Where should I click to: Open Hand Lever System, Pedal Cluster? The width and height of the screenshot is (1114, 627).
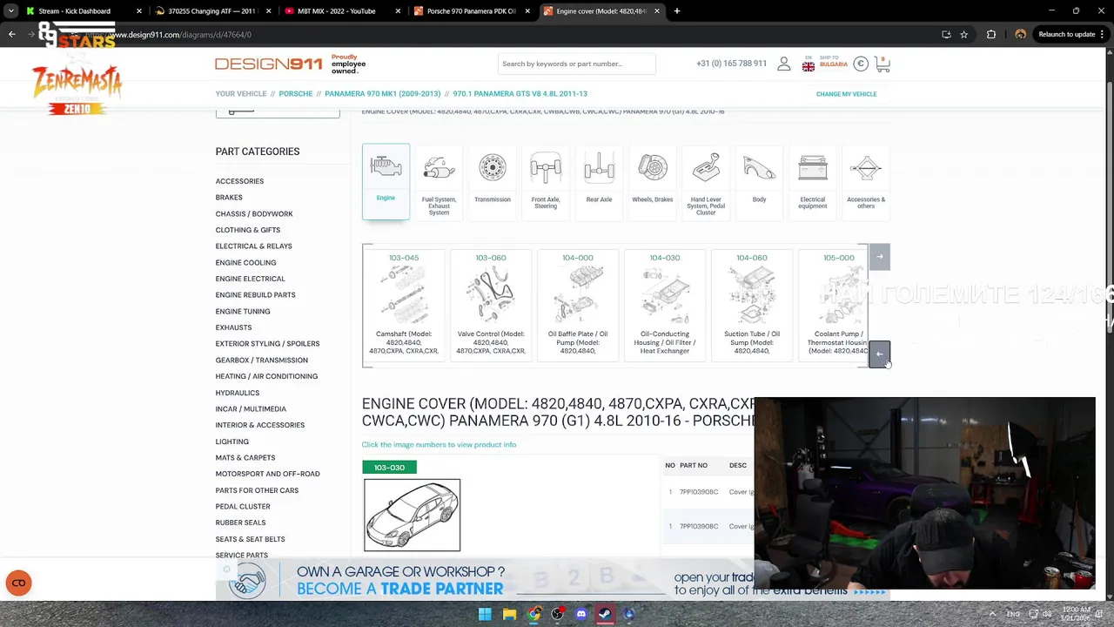click(706, 183)
